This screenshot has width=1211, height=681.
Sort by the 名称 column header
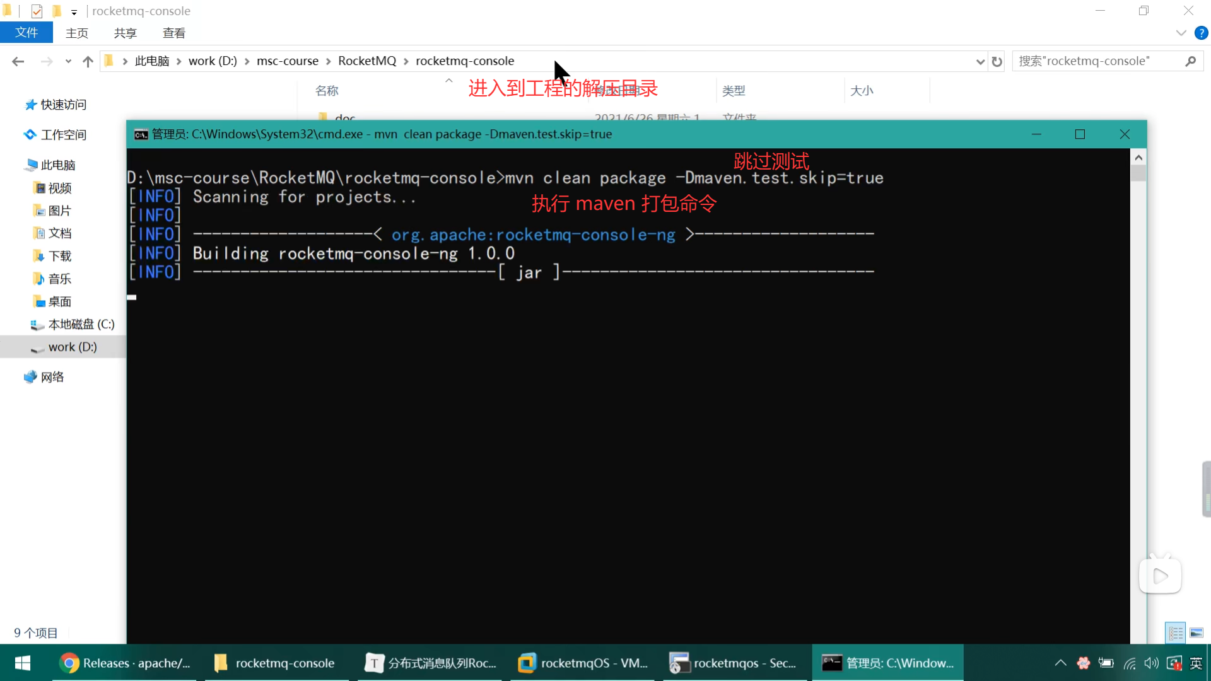point(327,91)
